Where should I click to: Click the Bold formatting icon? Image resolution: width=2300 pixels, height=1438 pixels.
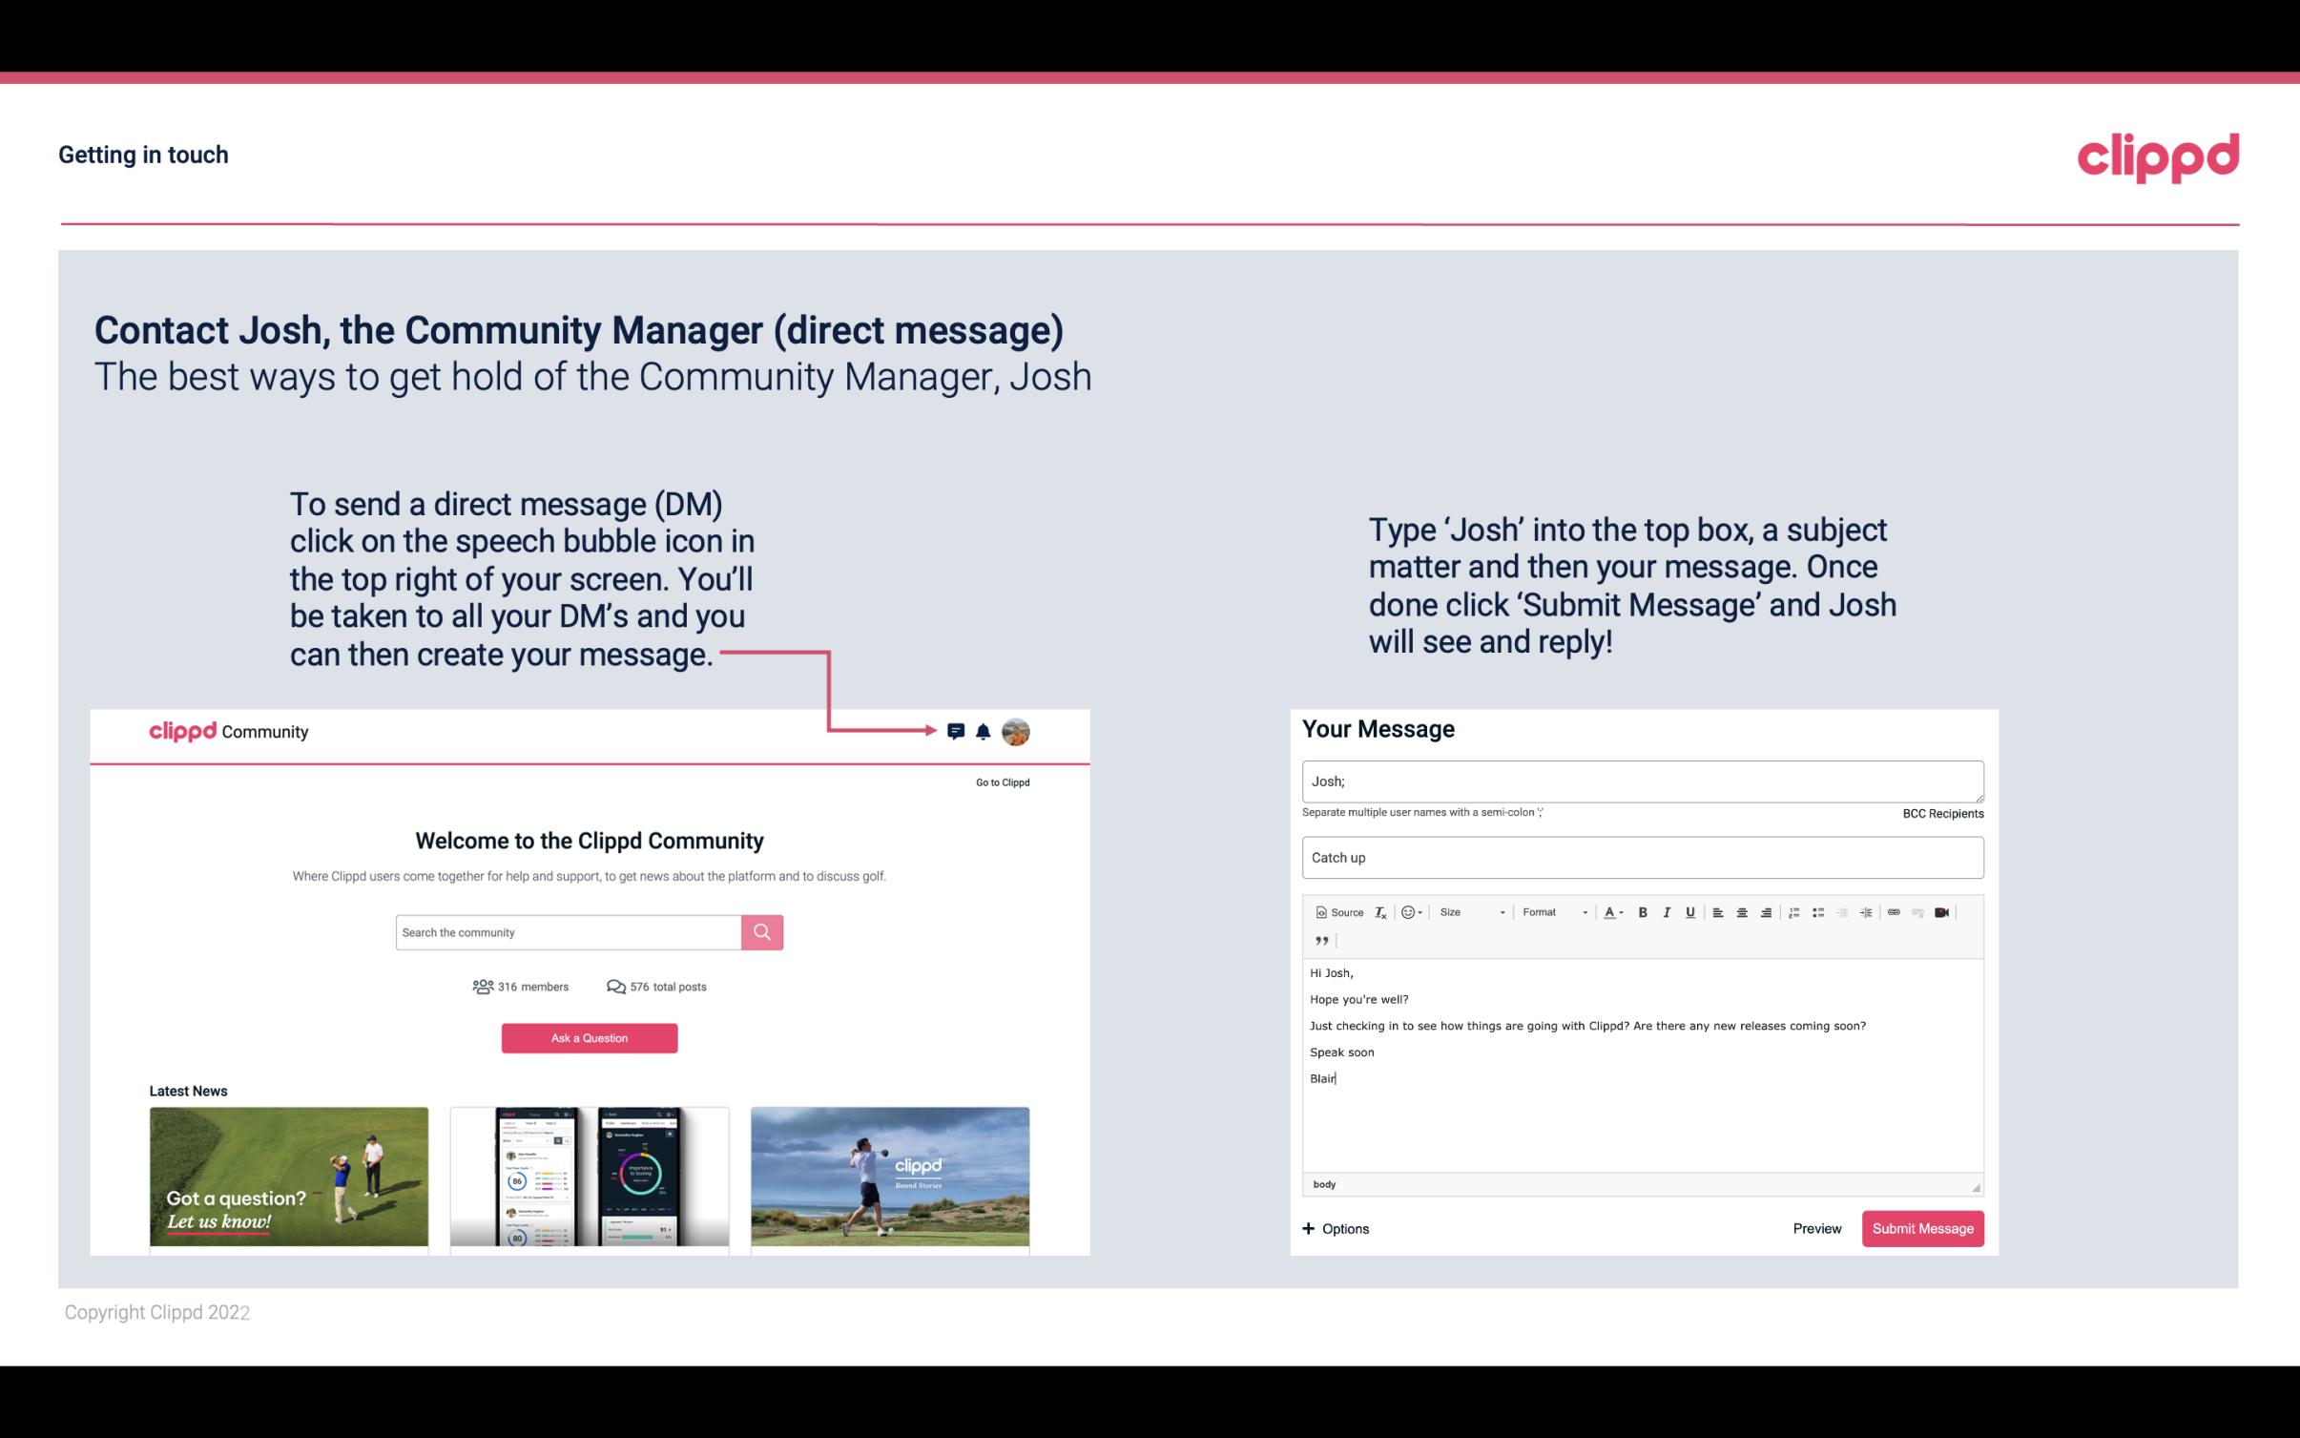click(x=1645, y=911)
